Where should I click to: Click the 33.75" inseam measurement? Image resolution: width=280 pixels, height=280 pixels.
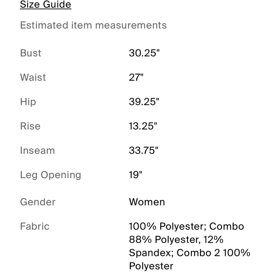point(144,150)
